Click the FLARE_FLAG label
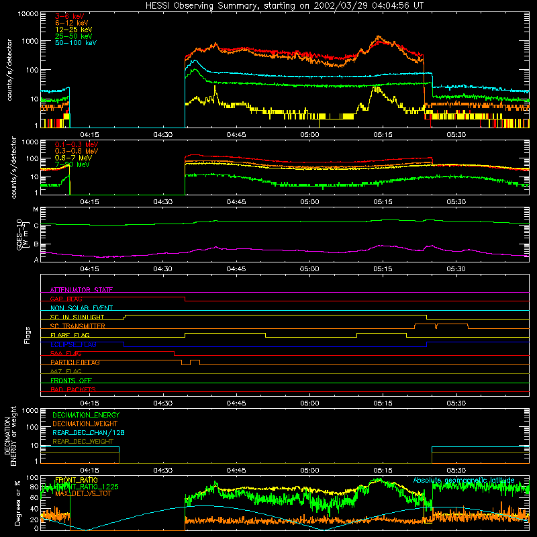 click(x=70, y=335)
